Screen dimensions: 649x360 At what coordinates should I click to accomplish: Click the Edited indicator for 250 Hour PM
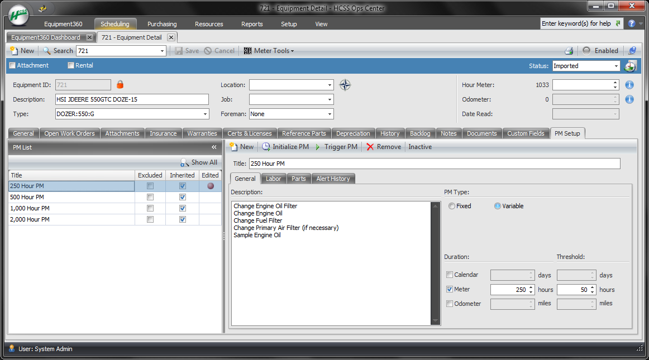click(211, 186)
